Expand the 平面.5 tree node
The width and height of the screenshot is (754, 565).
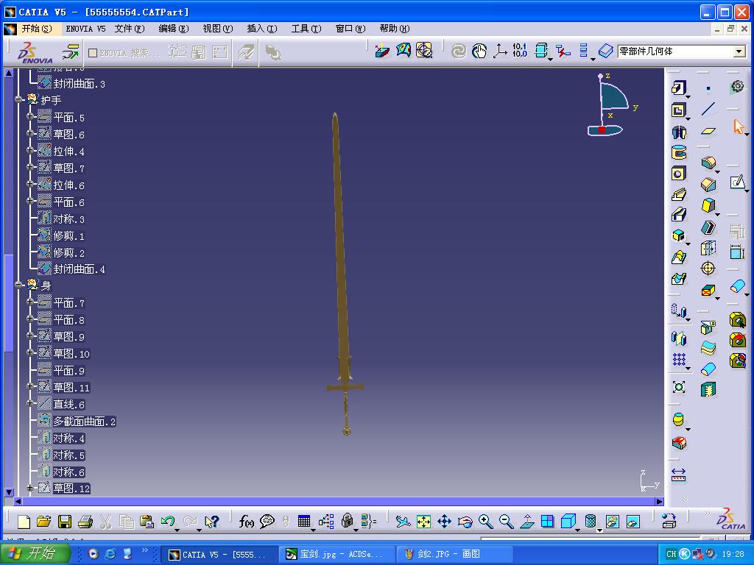(30, 117)
